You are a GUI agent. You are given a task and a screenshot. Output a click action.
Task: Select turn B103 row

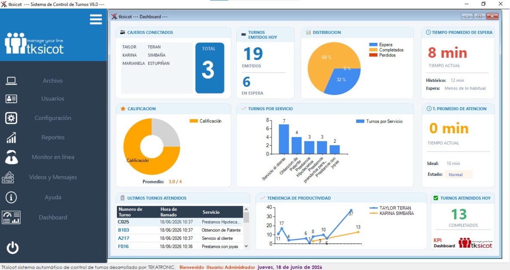click(x=180, y=230)
